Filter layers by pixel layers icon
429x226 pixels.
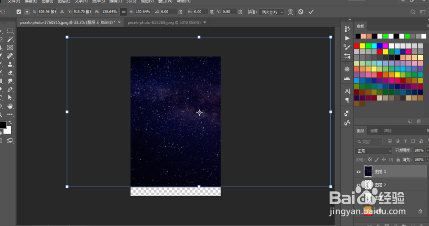coord(390,141)
